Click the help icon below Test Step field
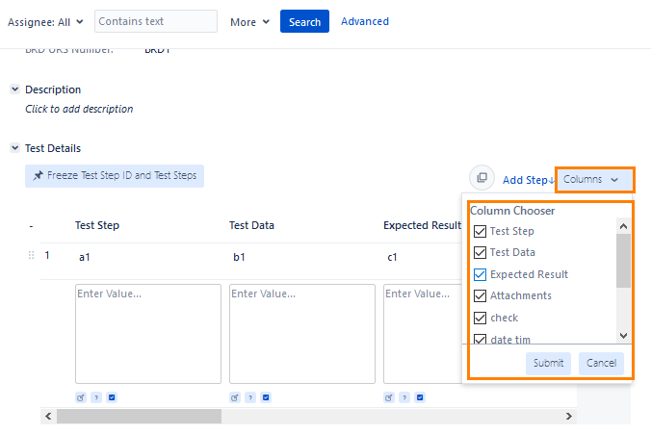Viewport: 651px width, 434px height. [x=96, y=397]
